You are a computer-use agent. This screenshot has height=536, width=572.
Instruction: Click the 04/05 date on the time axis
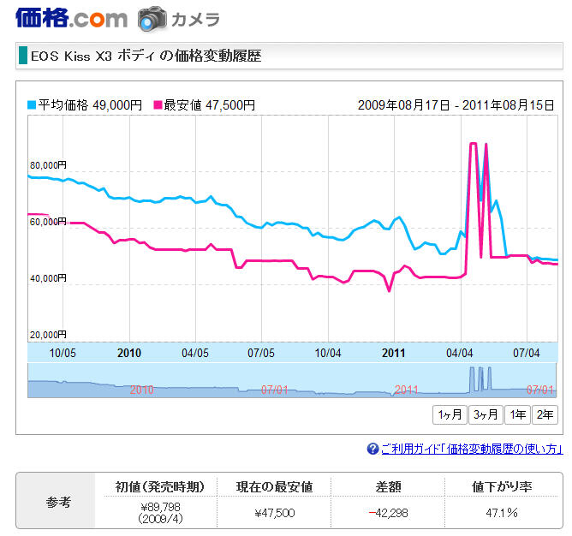click(194, 353)
